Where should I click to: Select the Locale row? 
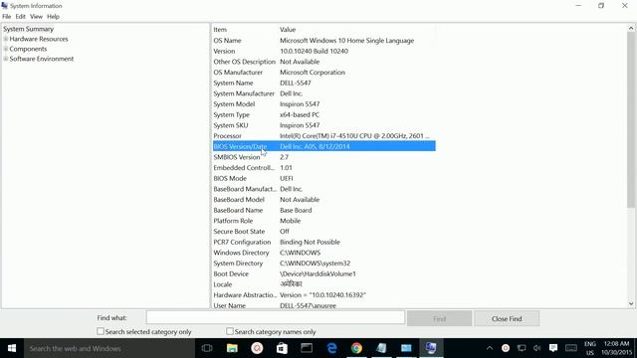323,284
